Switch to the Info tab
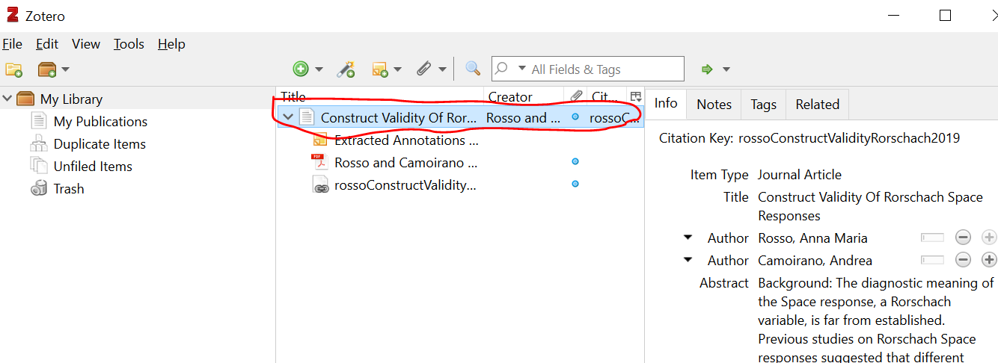 pyautogui.click(x=666, y=104)
